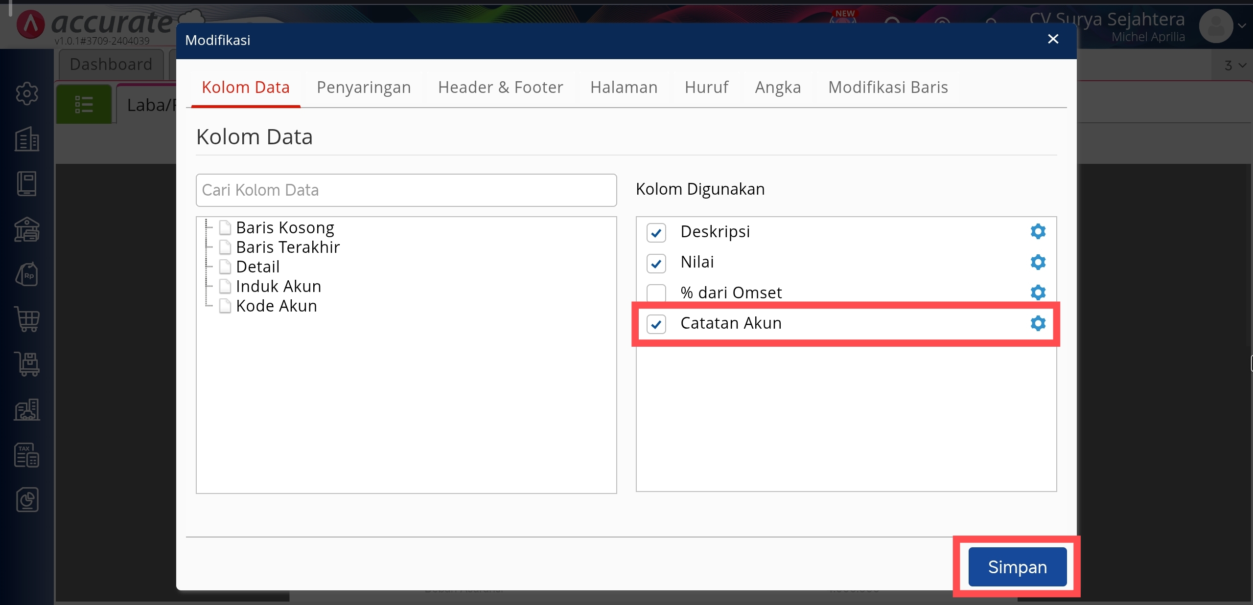Open Catatan Akun column settings gear
Screen dimensions: 1253x605
[x=1038, y=323]
